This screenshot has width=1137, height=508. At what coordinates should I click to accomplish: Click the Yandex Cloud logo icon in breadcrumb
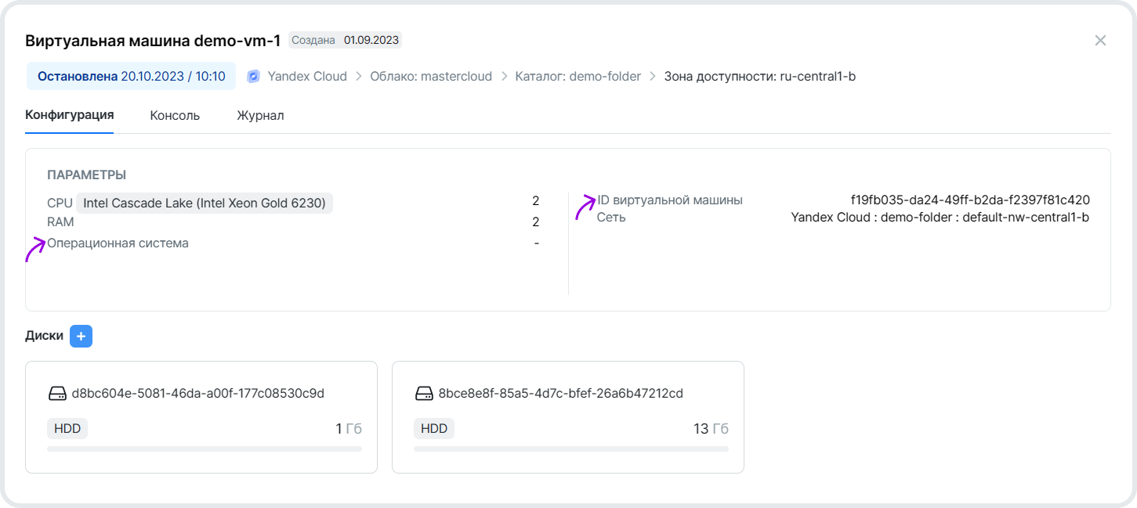coord(253,77)
